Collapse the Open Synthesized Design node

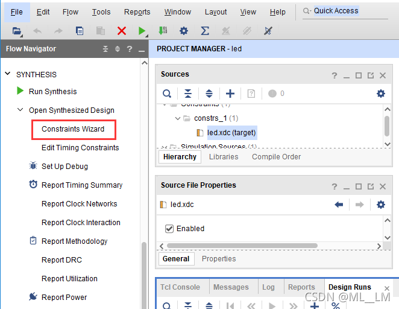(20, 110)
